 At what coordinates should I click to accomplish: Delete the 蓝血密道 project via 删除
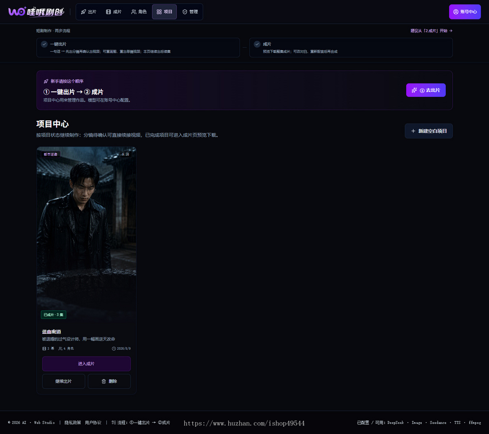(109, 381)
